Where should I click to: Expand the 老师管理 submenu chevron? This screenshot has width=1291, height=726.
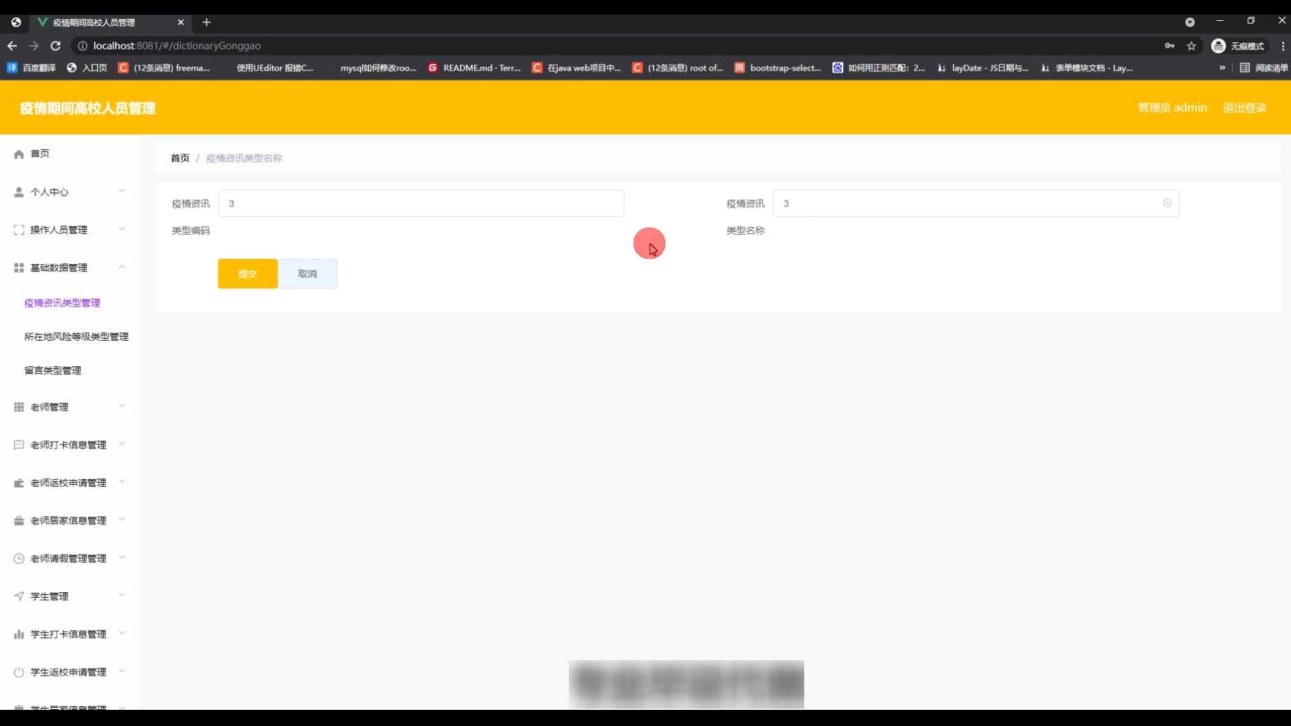pos(122,406)
